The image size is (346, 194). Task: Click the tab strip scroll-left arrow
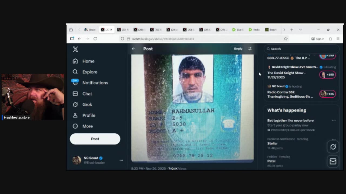point(79,30)
